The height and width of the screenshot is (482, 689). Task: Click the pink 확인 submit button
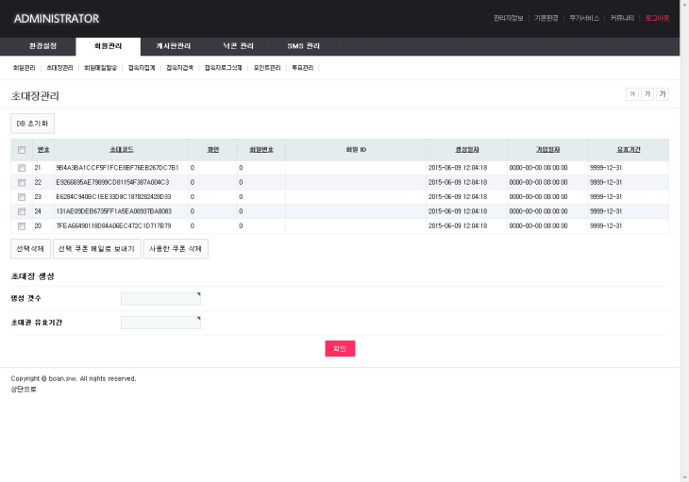click(340, 349)
